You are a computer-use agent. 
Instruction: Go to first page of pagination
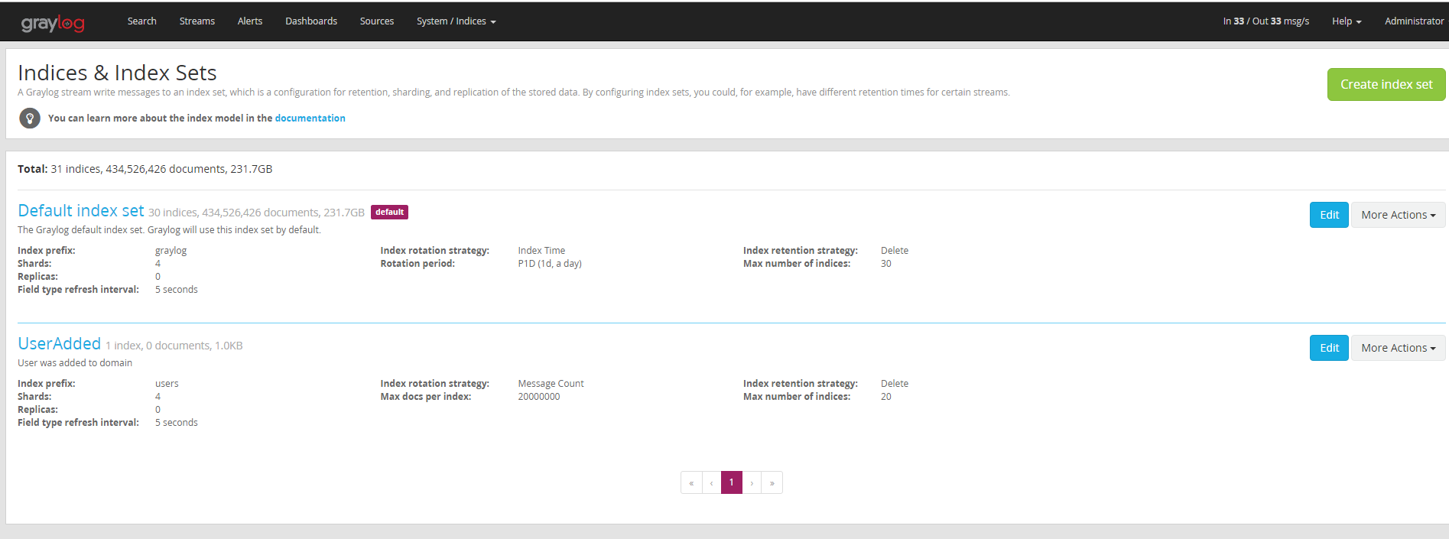click(x=691, y=482)
